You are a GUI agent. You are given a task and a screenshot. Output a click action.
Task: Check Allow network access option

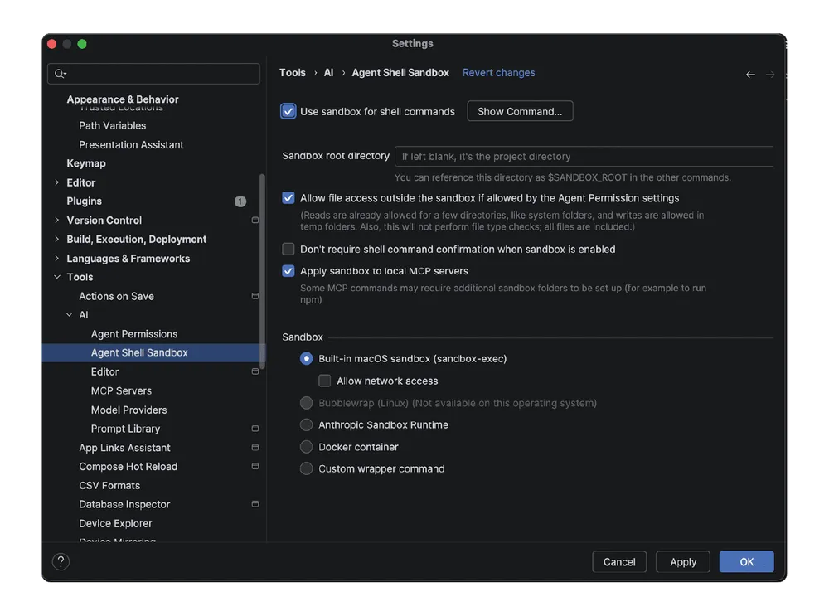click(x=325, y=381)
